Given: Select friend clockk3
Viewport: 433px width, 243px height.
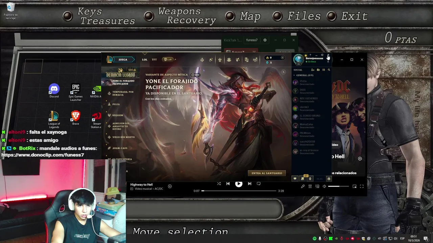Looking at the screenshot, I should [x=312, y=108].
